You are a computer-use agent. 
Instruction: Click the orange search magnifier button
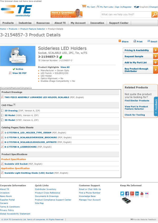(x=154, y=14)
